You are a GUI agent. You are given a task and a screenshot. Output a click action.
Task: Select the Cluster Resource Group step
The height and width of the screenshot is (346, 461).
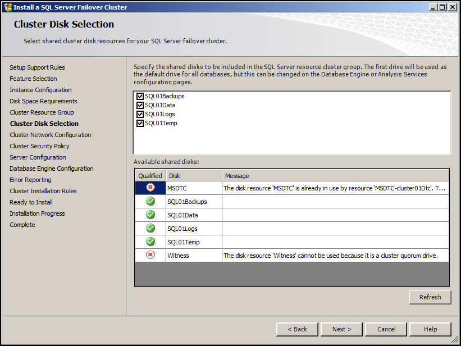coord(43,112)
